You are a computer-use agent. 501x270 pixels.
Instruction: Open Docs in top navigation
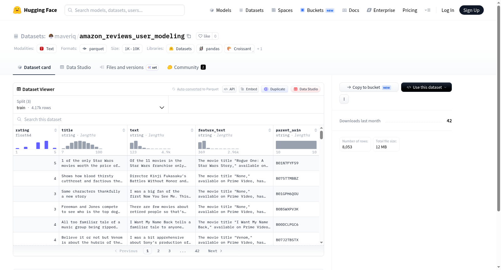click(351, 10)
